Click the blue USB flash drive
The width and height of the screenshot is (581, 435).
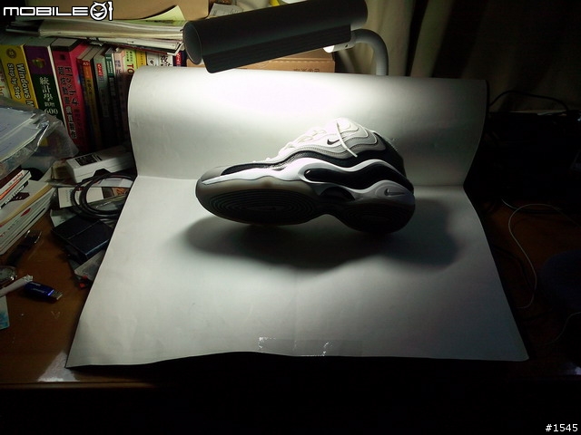(x=43, y=291)
